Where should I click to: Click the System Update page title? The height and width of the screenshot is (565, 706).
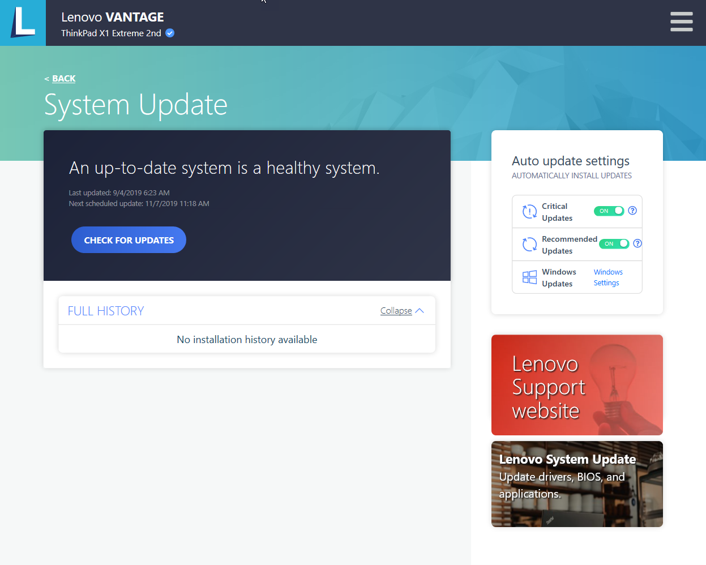point(136,105)
